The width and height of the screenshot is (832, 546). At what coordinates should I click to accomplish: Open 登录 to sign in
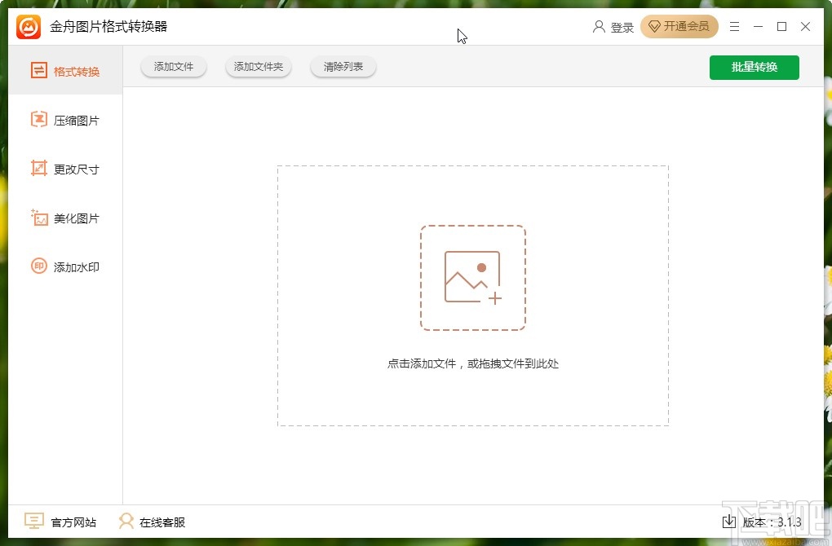622,26
